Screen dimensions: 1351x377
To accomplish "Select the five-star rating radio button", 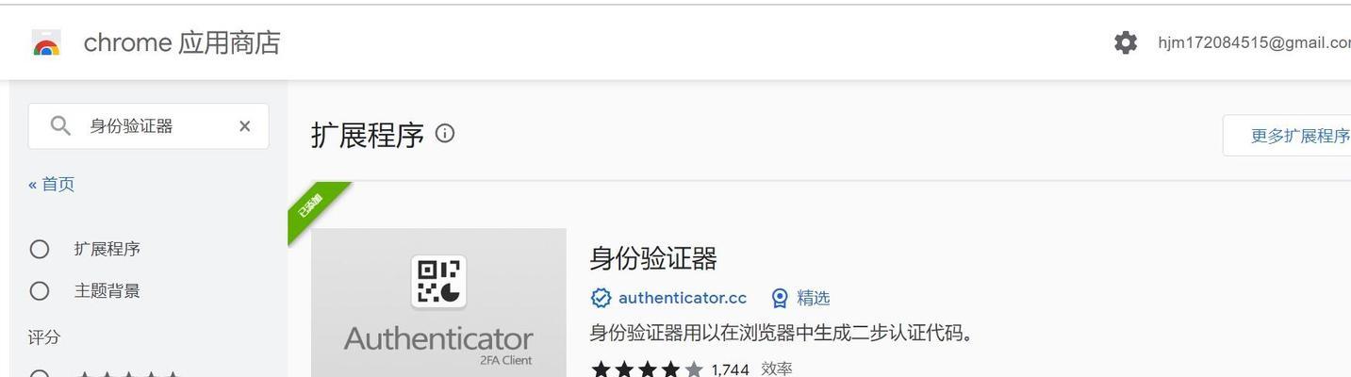I will (x=40, y=373).
